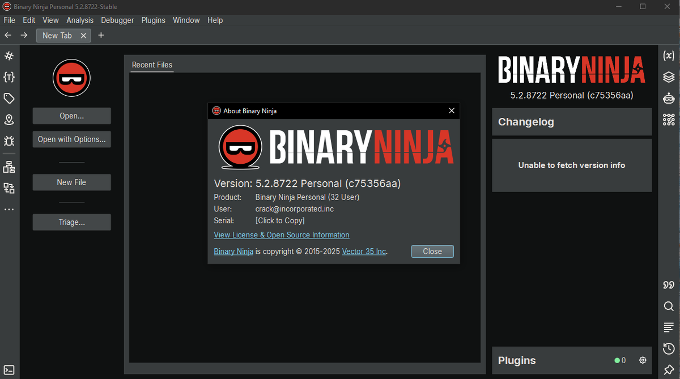The height and width of the screenshot is (379, 680).
Task: Close the About Binary Ninja dialog
Action: coord(452,110)
